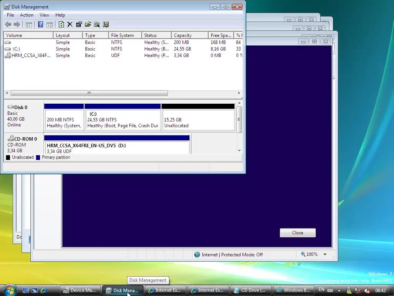The width and height of the screenshot is (394, 296).
Task: Select the Disk 0 drive icon
Action: click(x=10, y=107)
